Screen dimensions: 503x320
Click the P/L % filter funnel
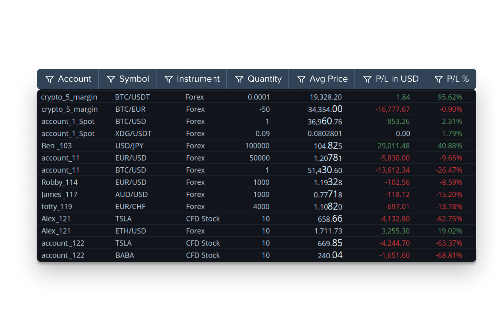[439, 79]
